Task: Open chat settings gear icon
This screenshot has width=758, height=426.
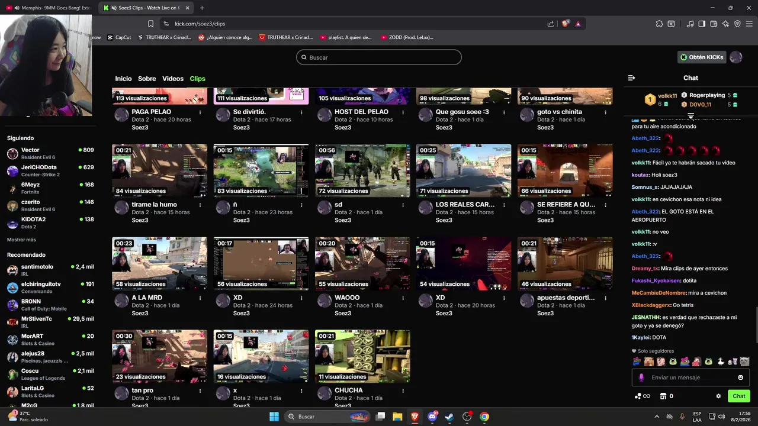Action: pyautogui.click(x=718, y=396)
